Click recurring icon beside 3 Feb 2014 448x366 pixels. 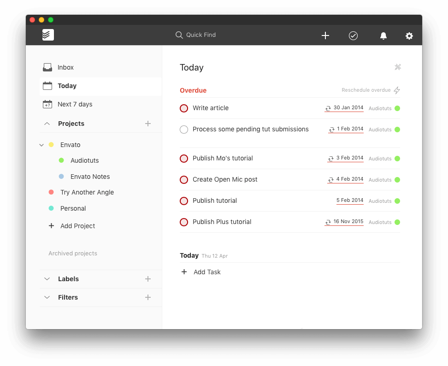[330, 159]
